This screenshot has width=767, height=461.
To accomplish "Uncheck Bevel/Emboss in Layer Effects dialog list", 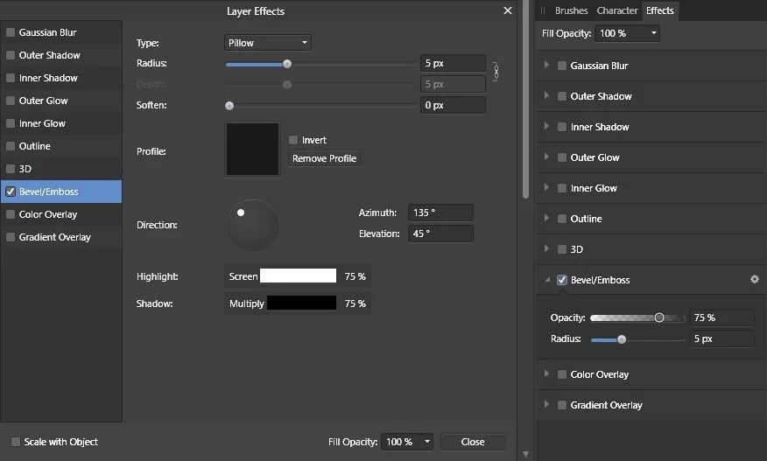I will [11, 192].
